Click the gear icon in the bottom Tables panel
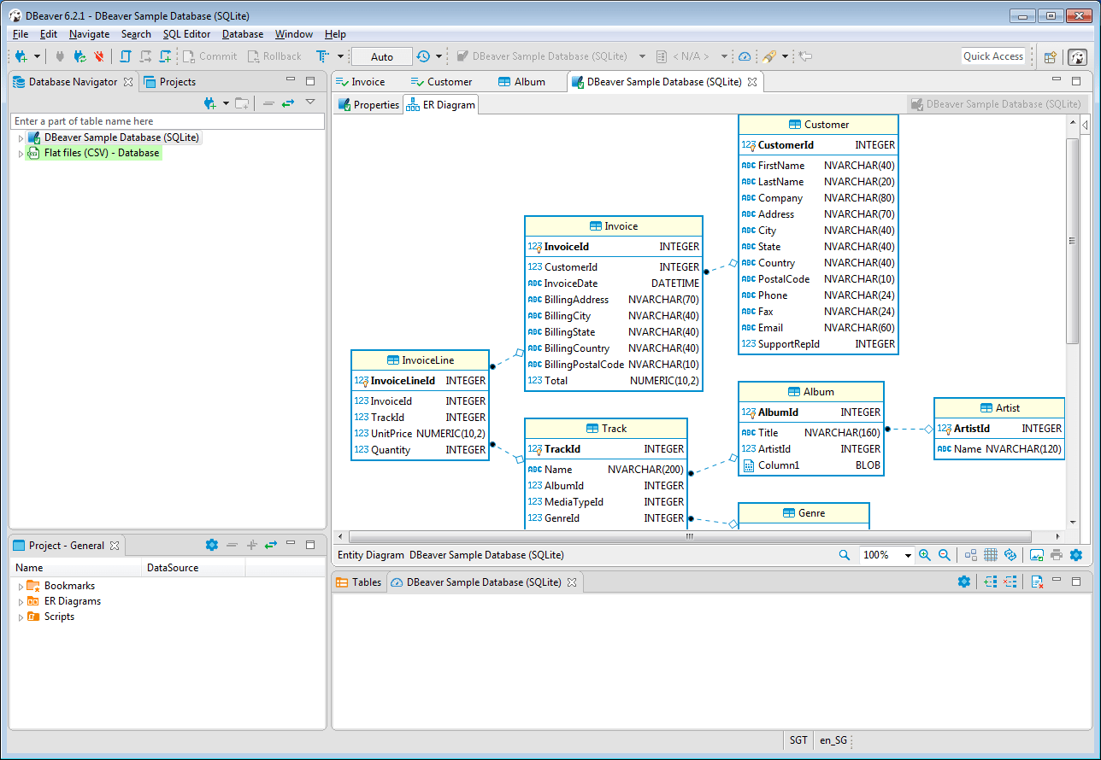Viewport: 1101px width, 760px height. (964, 582)
